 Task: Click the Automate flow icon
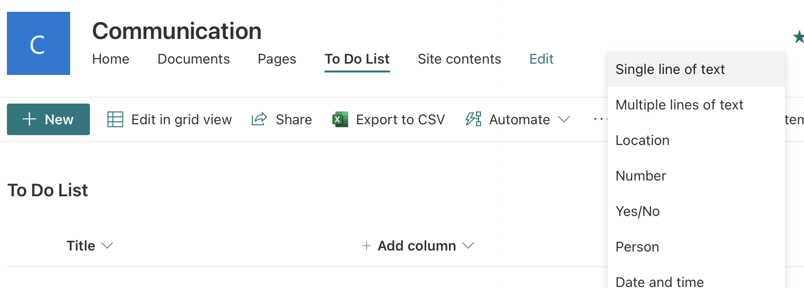(x=473, y=119)
